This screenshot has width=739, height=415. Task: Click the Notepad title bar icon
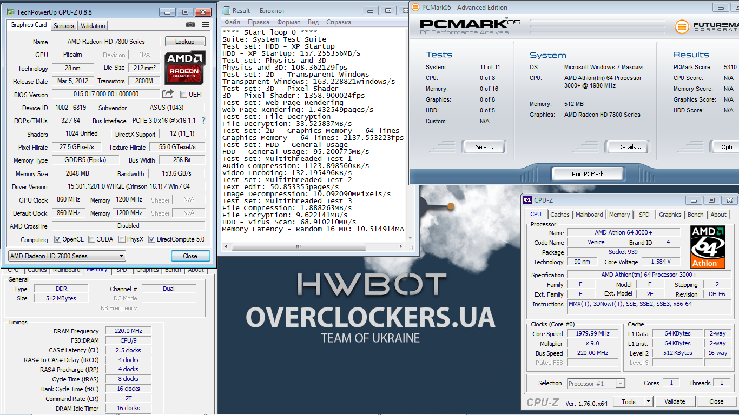(x=225, y=10)
